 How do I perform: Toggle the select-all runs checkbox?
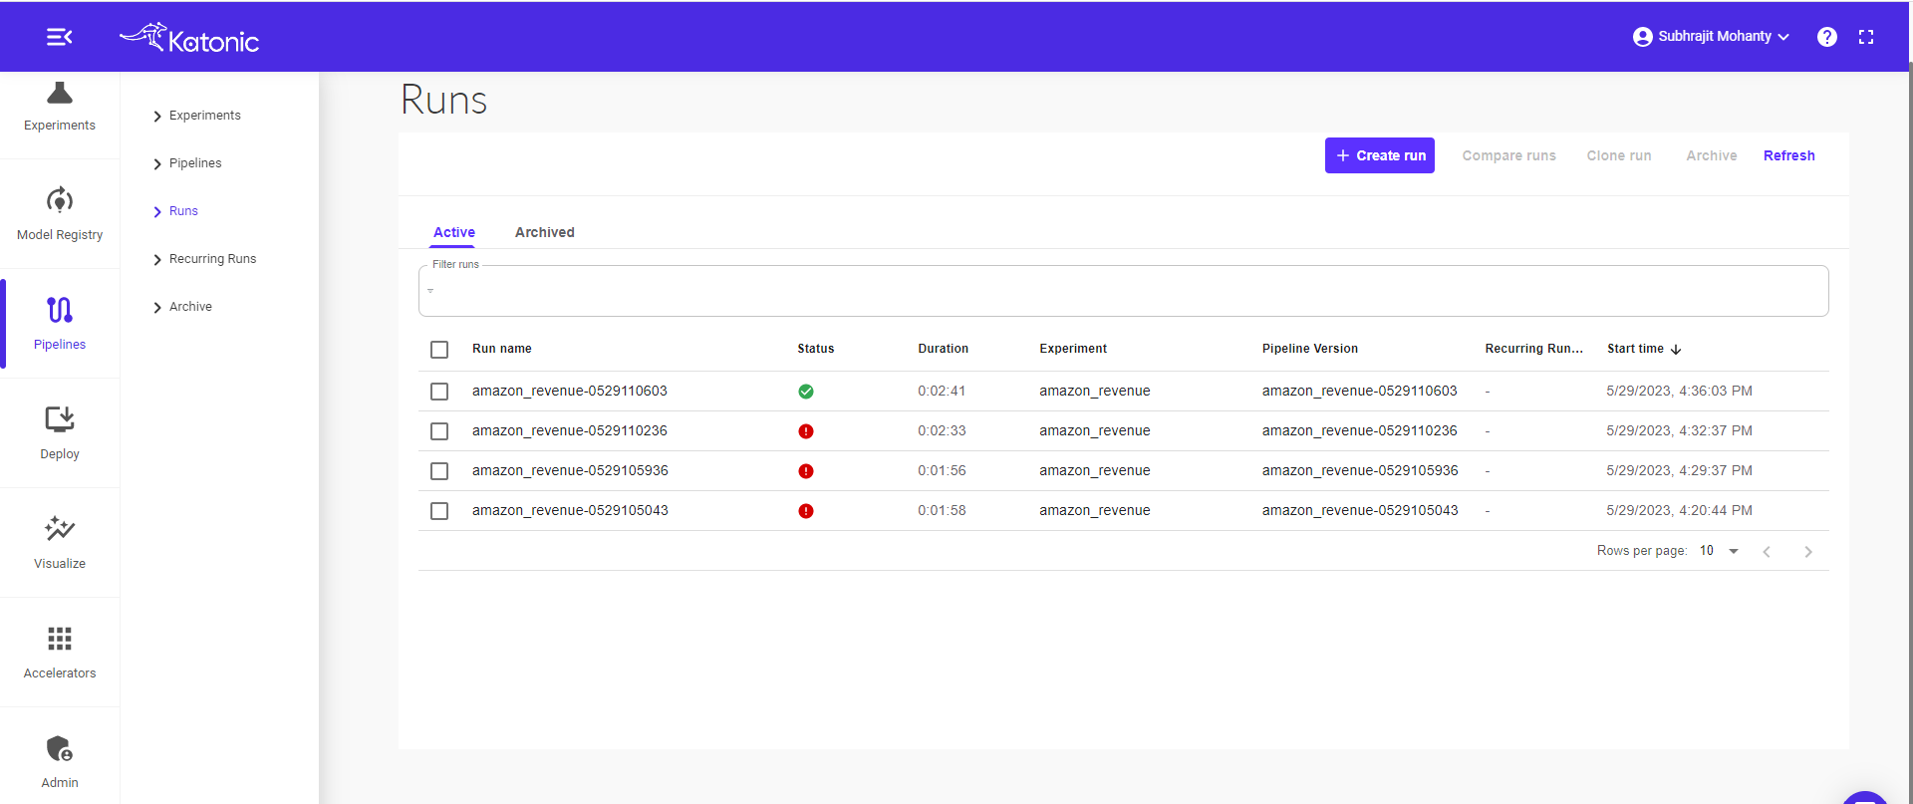(439, 350)
